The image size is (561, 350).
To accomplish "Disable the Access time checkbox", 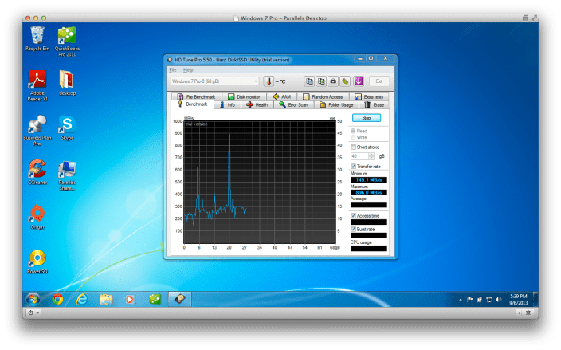I will [354, 215].
